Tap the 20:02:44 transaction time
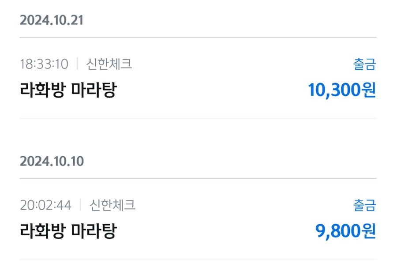Screen dimensions: 397x279 coord(45,205)
